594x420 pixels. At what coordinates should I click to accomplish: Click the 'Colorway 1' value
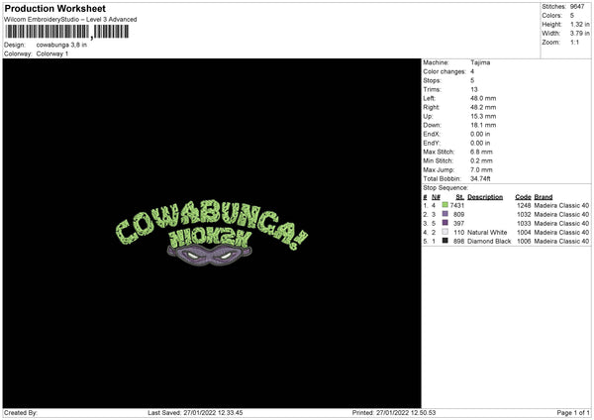pyautogui.click(x=52, y=53)
